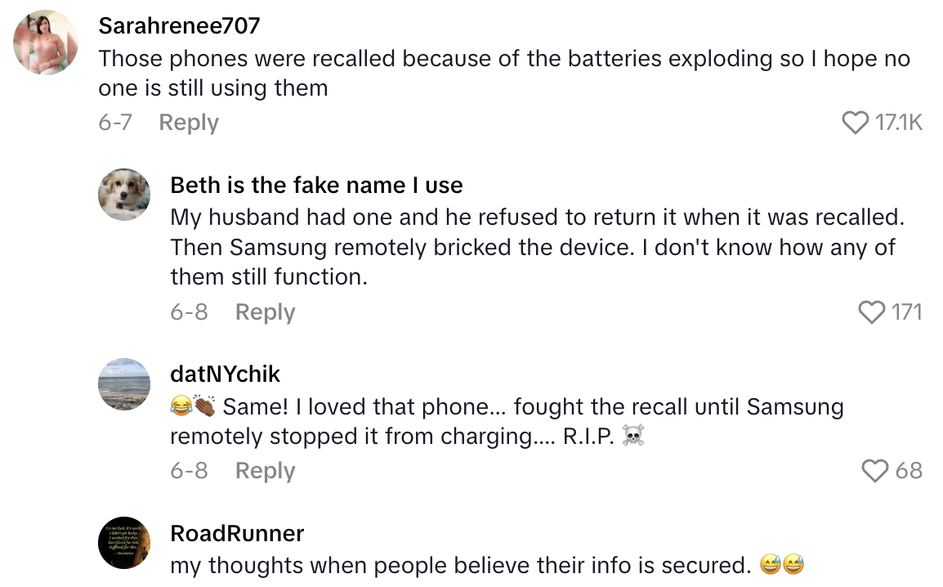Reply to Sarahrenee707's comment
Screen dimensions: 943x587
coord(189,123)
